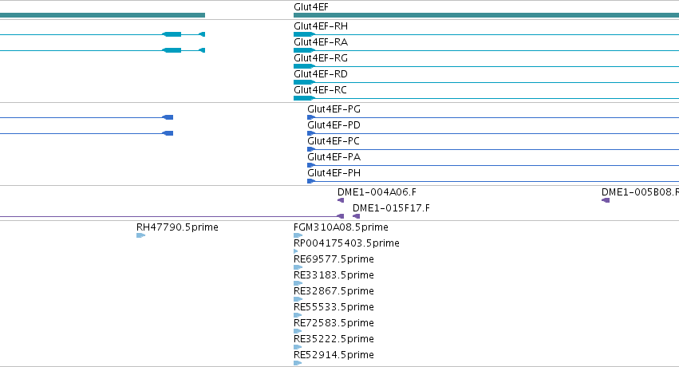Click the Glut4EF-RH transcript label
The height and width of the screenshot is (367, 679).
(321, 26)
